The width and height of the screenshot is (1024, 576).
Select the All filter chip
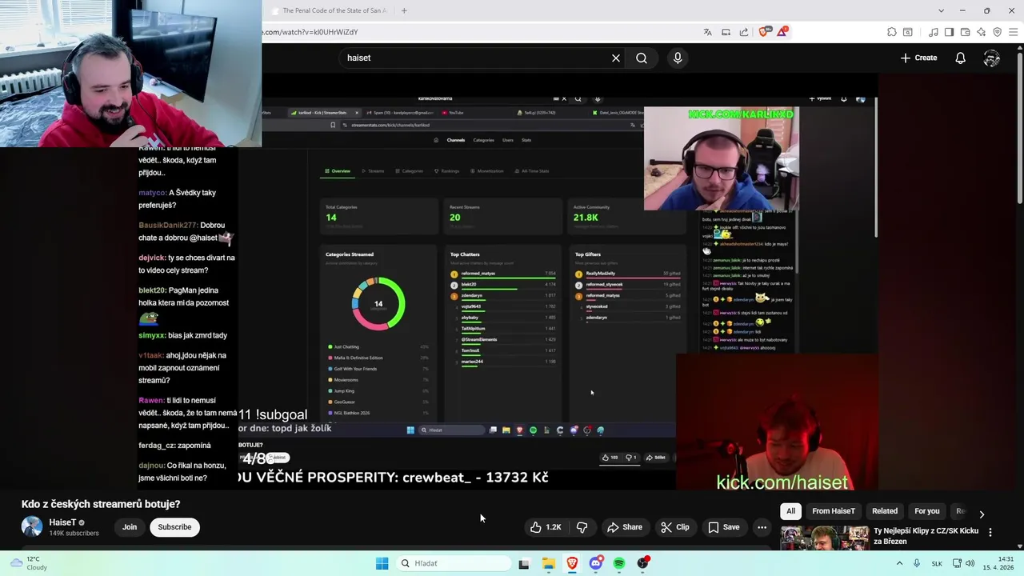tap(790, 511)
